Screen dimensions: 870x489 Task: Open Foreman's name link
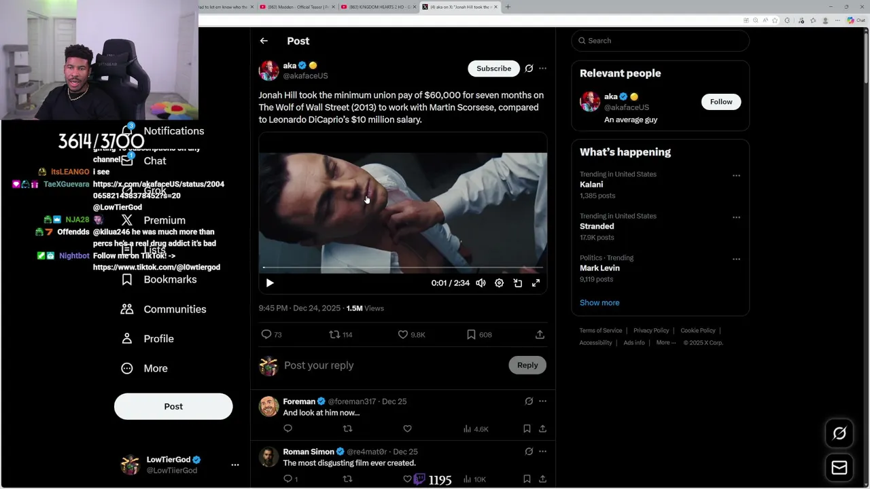tap(299, 401)
